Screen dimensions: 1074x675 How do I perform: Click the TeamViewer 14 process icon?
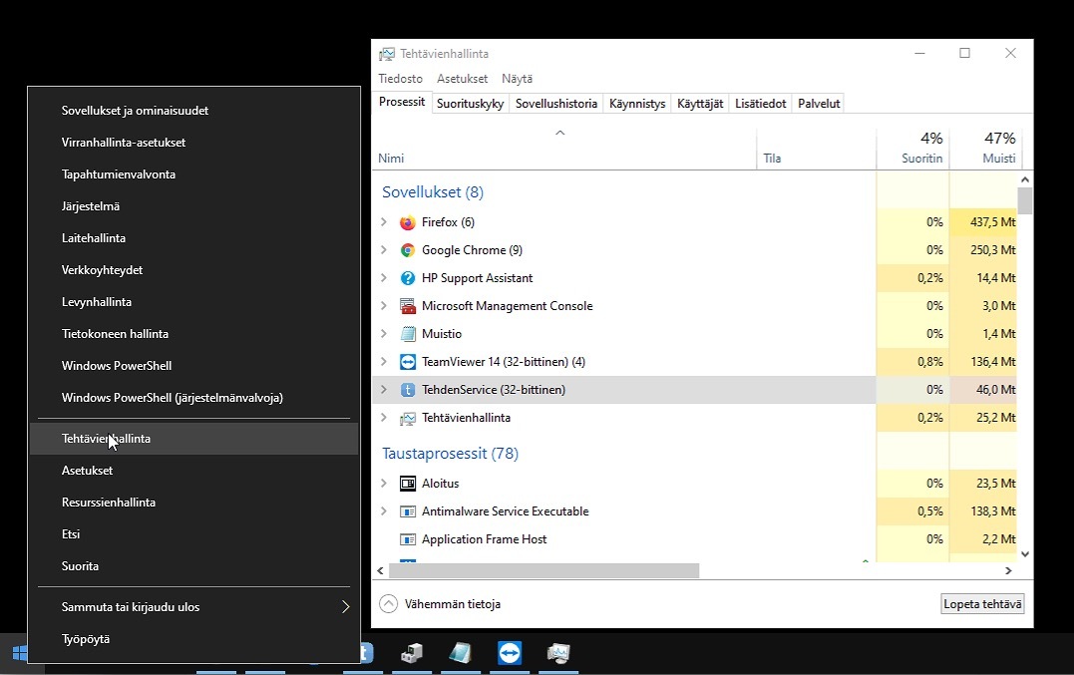(407, 362)
